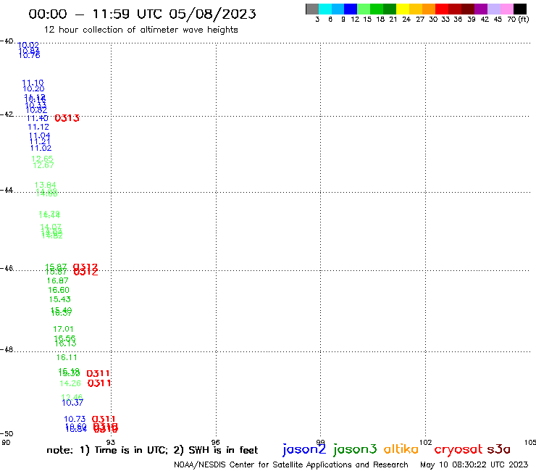Viewport: 536px width, 471px height.
Task: Click the orange 'altika' satellite legend label
Action: click(401, 449)
